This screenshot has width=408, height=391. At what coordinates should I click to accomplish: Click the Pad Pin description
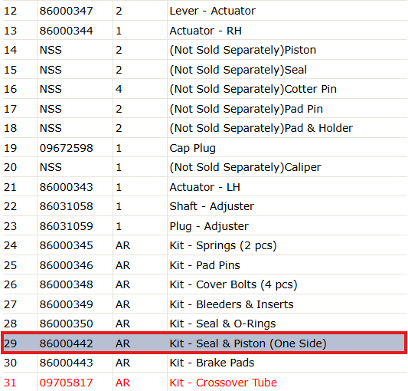(246, 109)
